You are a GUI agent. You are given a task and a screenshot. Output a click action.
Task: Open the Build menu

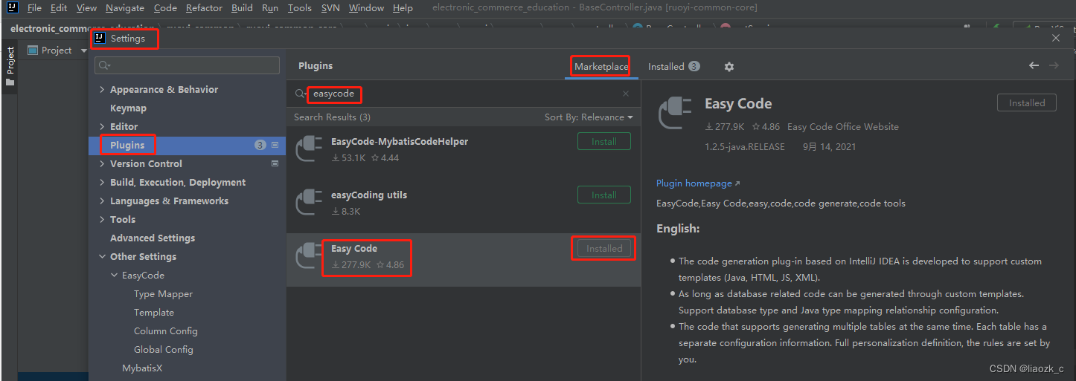242,8
